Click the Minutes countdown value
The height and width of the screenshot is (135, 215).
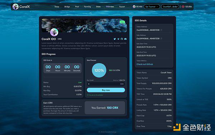click(x=67, y=67)
